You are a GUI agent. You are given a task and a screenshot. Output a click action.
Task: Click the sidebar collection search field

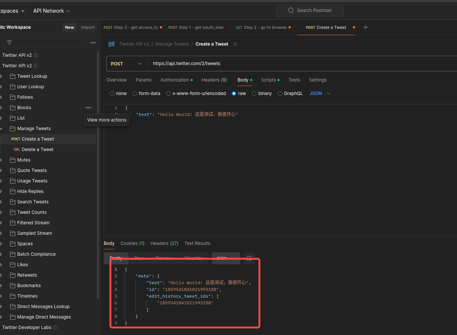pyautogui.click(x=45, y=43)
